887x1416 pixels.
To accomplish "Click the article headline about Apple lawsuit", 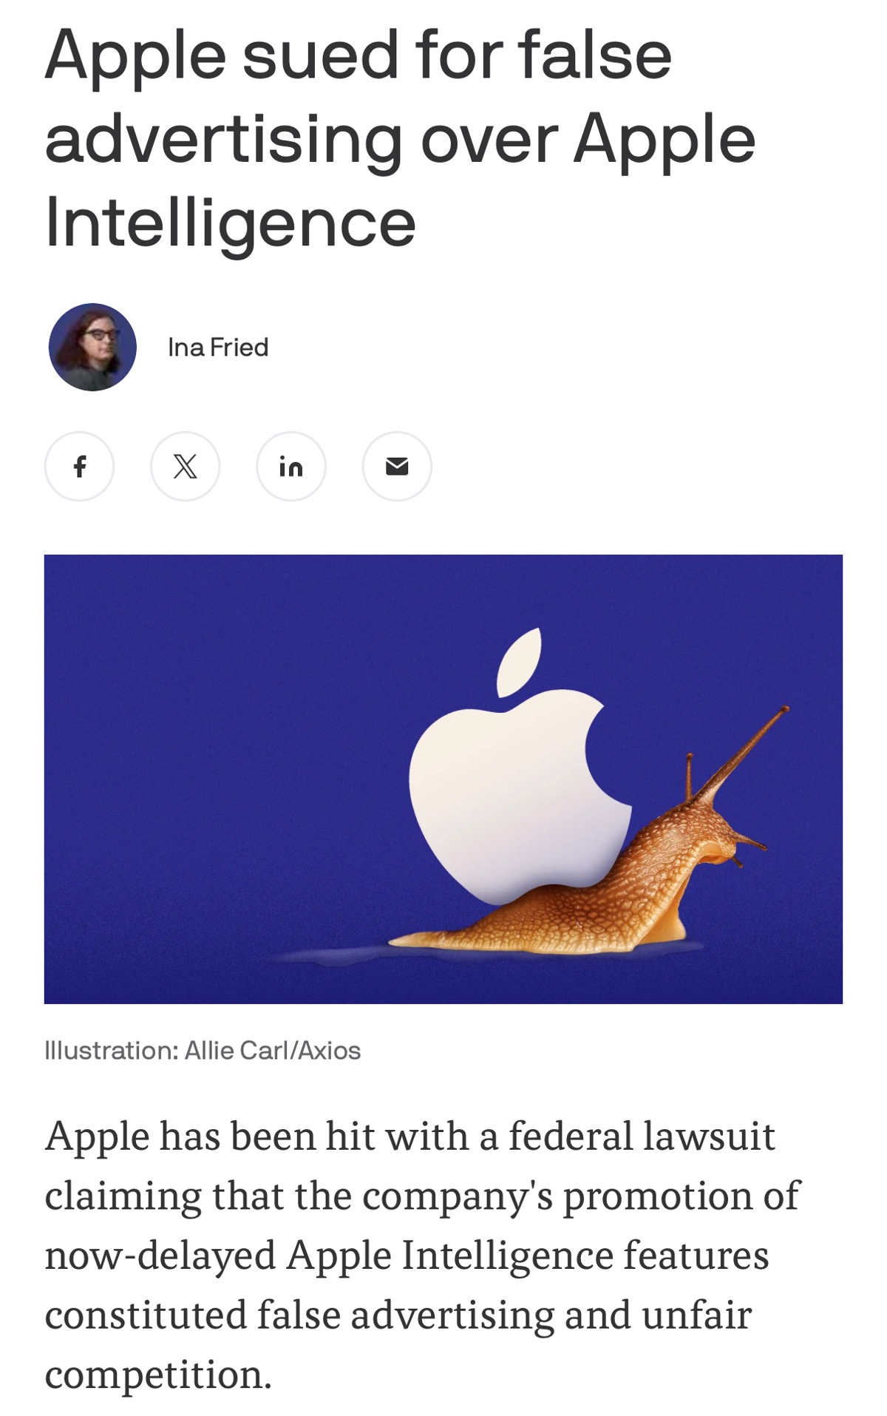I will [x=400, y=139].
